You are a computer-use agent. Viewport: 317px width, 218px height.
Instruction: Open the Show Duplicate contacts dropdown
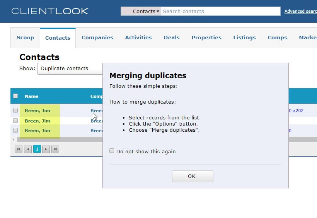pos(70,69)
